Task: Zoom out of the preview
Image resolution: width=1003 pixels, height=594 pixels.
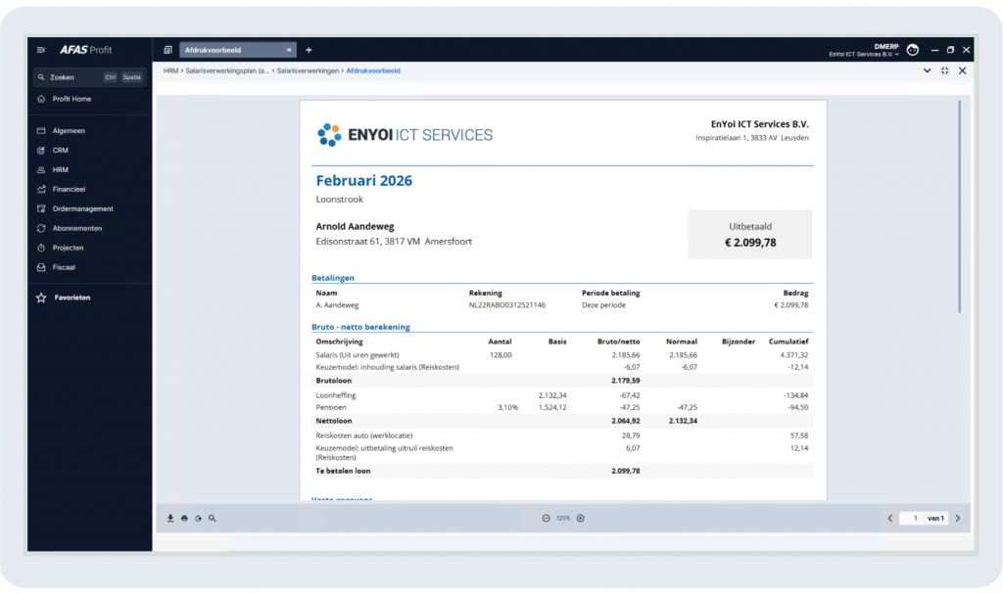Action: click(x=546, y=519)
